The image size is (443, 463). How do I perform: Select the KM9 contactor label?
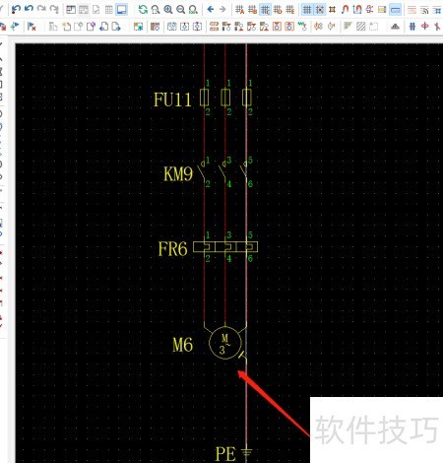tap(178, 174)
